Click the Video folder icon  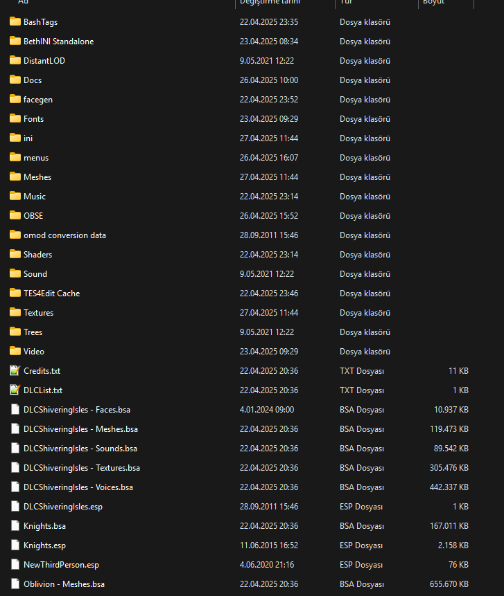click(15, 351)
